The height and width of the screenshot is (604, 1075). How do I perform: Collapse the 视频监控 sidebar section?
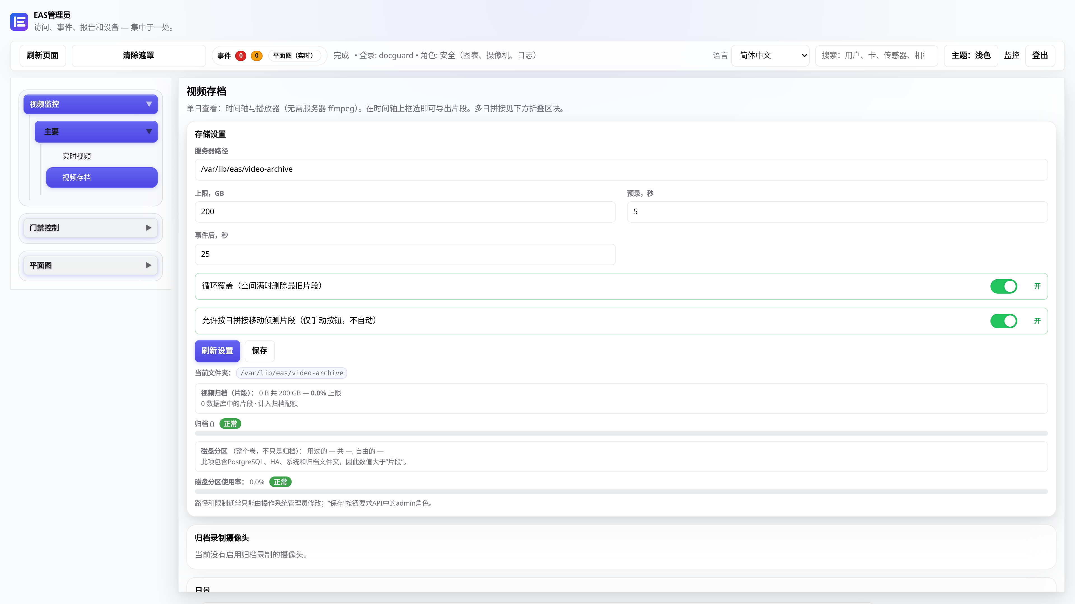coord(90,104)
